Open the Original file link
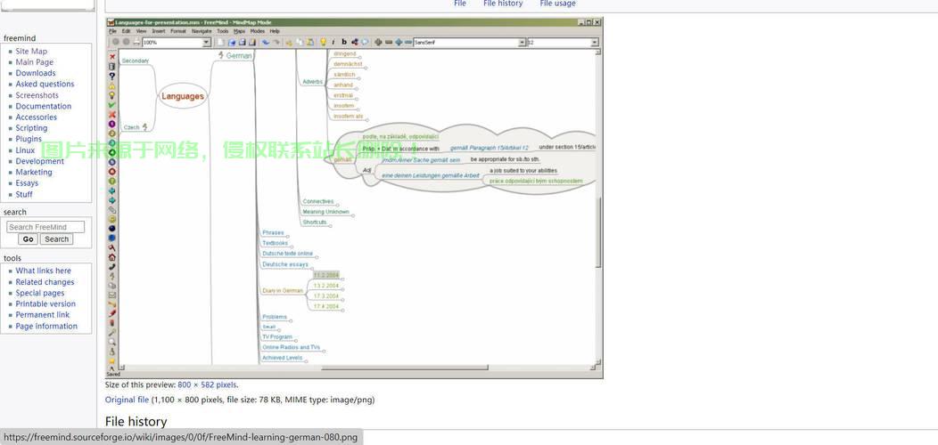The height and width of the screenshot is (445, 938). (127, 400)
